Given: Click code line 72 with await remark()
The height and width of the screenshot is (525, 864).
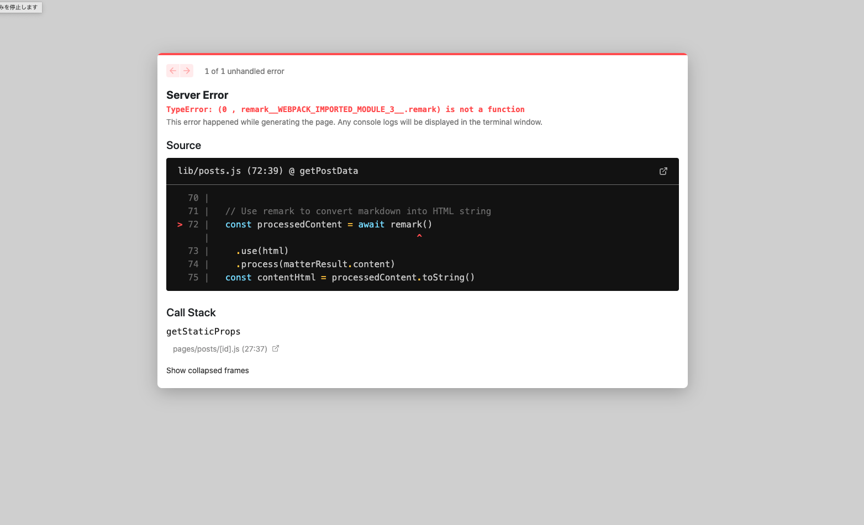Looking at the screenshot, I should click(329, 224).
